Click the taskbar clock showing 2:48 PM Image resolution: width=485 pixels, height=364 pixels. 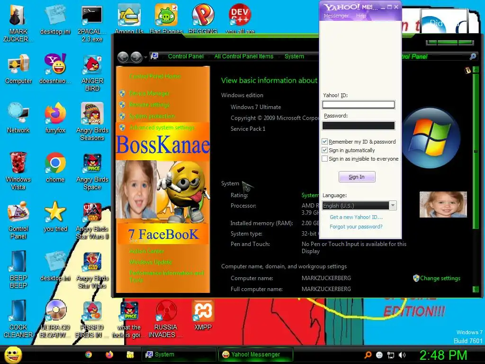coord(443,355)
